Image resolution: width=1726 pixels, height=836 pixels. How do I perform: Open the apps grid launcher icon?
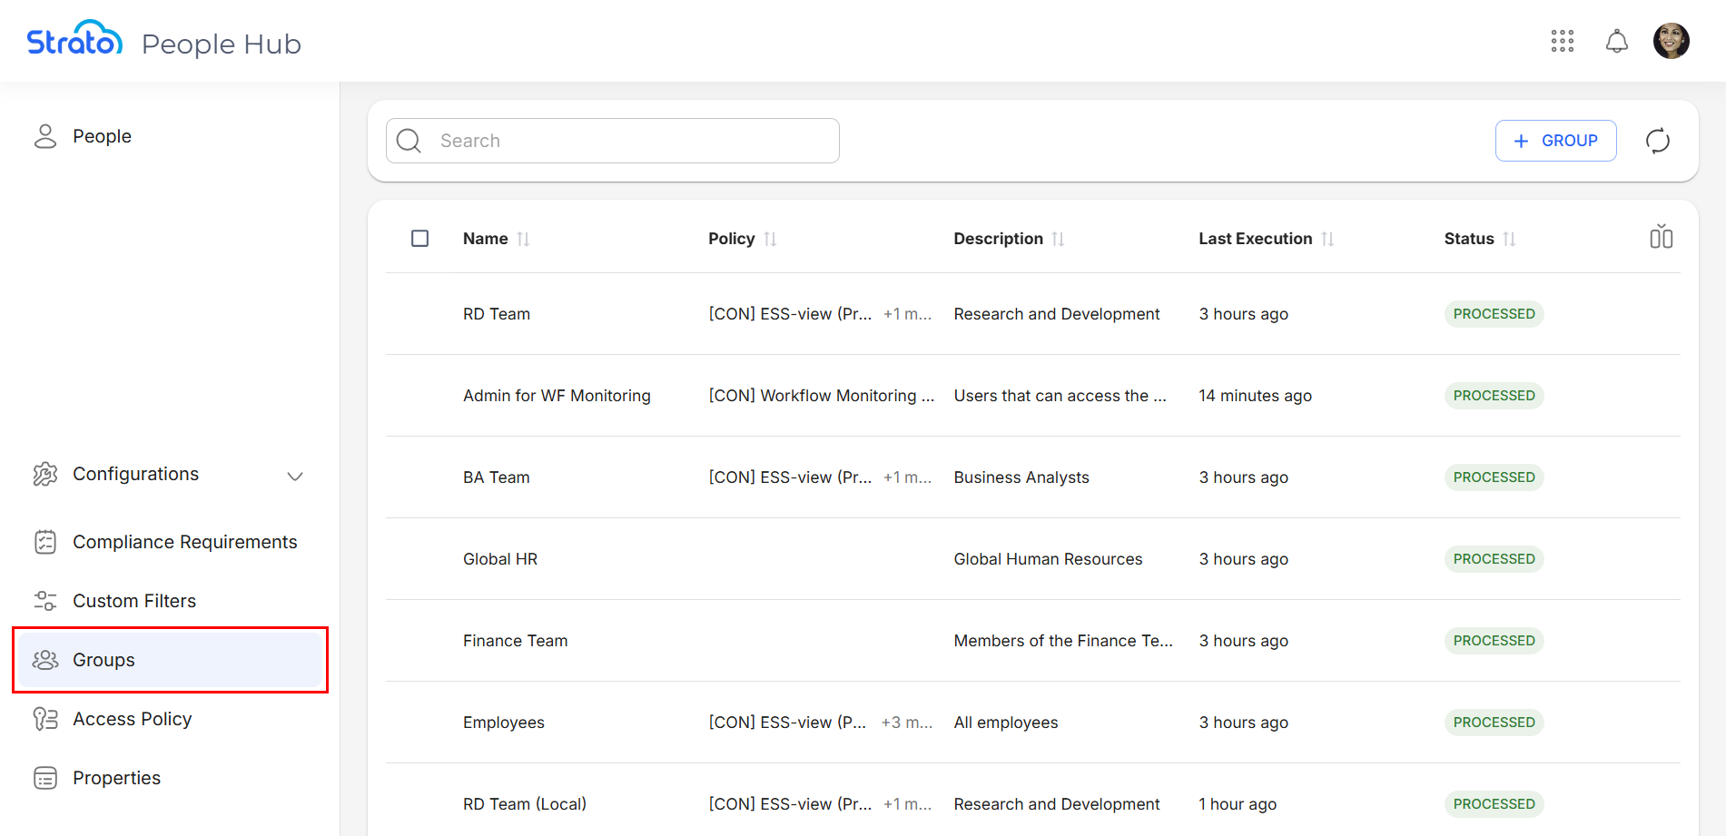1562,41
